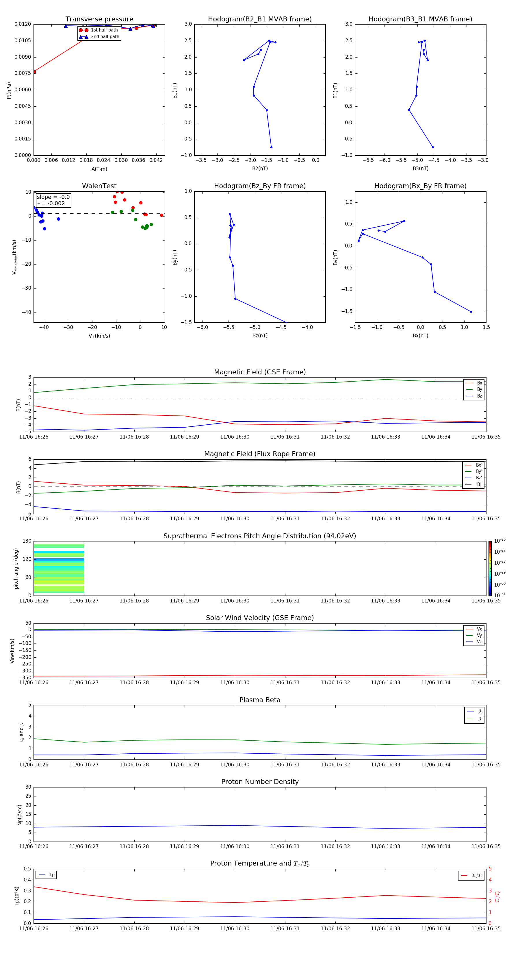The height and width of the screenshot is (954, 520).
Task: Click the red Te/Tp right axis label
Action: point(497,896)
